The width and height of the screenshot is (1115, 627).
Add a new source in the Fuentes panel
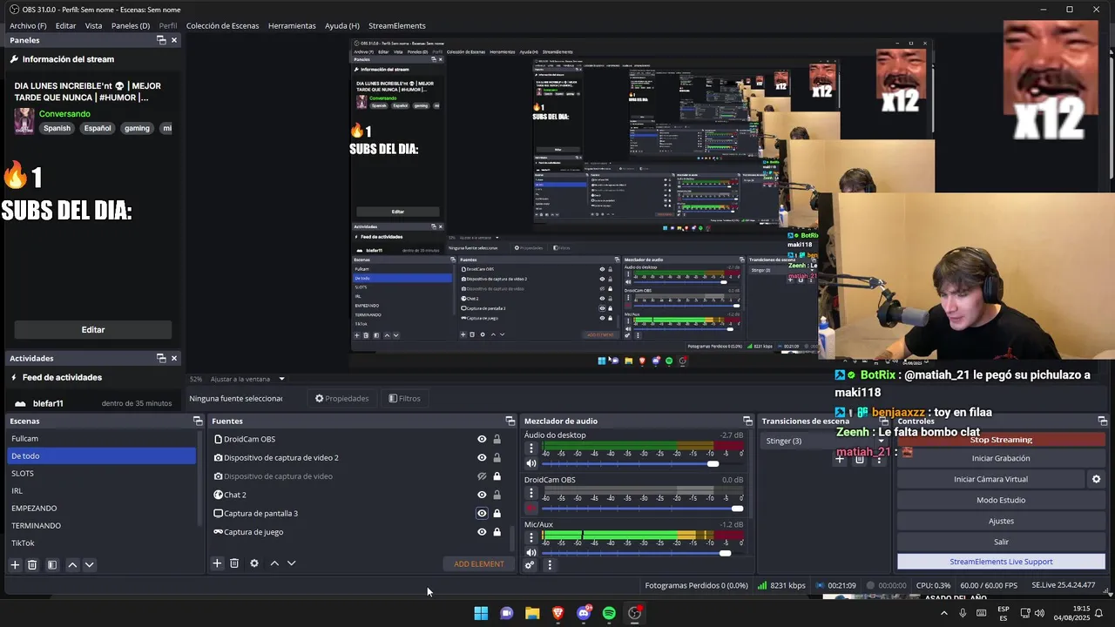tap(217, 563)
